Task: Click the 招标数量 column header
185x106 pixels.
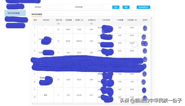Action: [69, 20]
